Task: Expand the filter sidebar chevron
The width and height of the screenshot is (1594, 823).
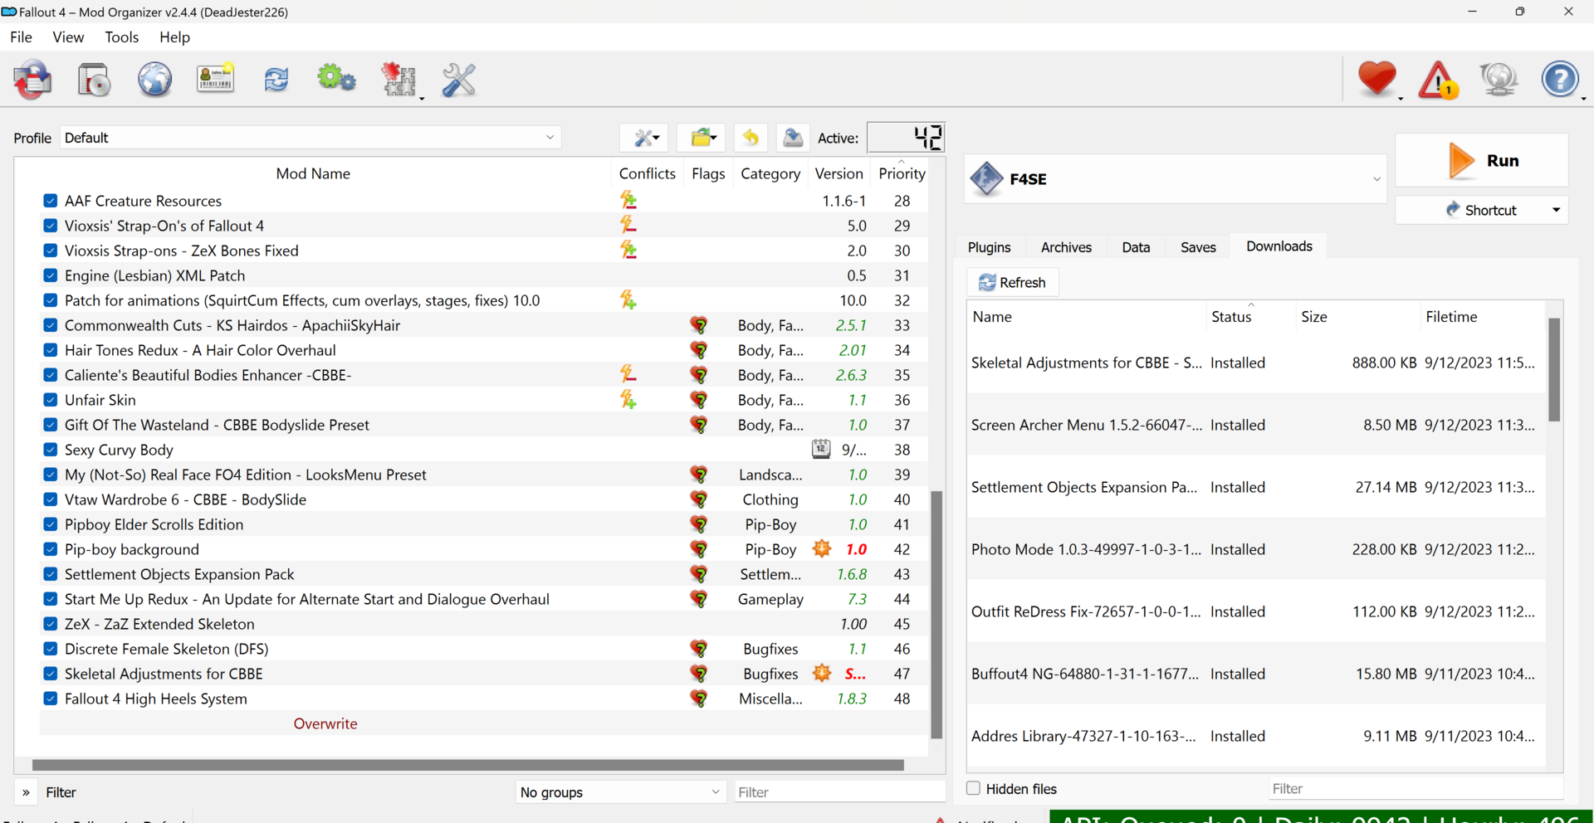Action: 26,792
